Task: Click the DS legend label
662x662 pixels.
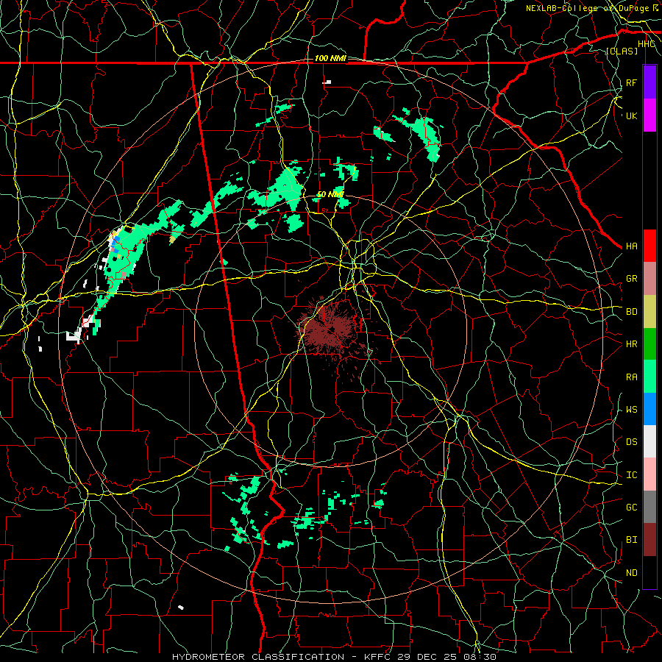Action: pos(632,442)
